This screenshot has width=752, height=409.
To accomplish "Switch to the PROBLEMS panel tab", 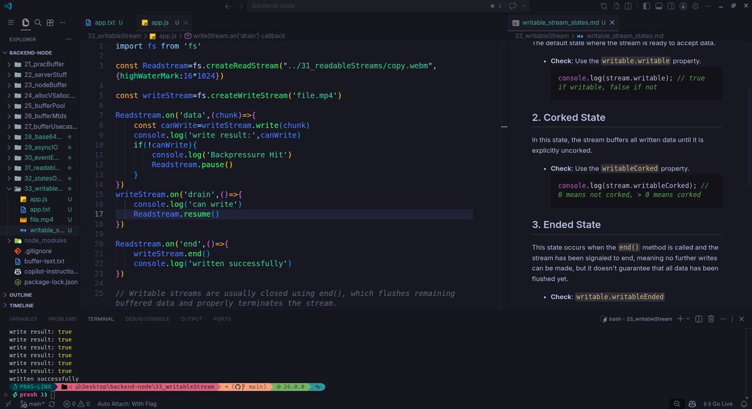I will 62,319.
